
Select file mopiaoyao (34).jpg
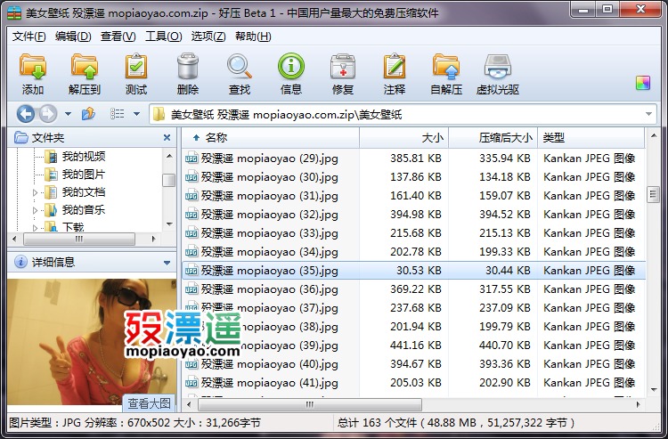269,252
